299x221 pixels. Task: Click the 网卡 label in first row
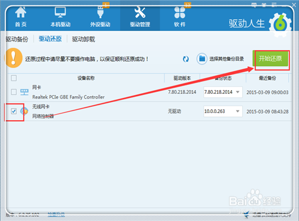click(x=36, y=87)
